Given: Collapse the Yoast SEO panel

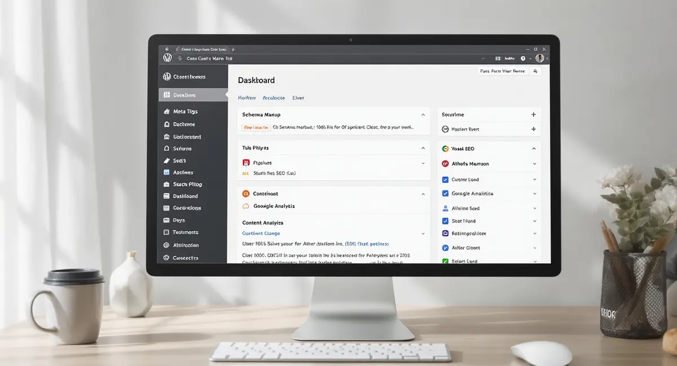Looking at the screenshot, I should click(534, 149).
